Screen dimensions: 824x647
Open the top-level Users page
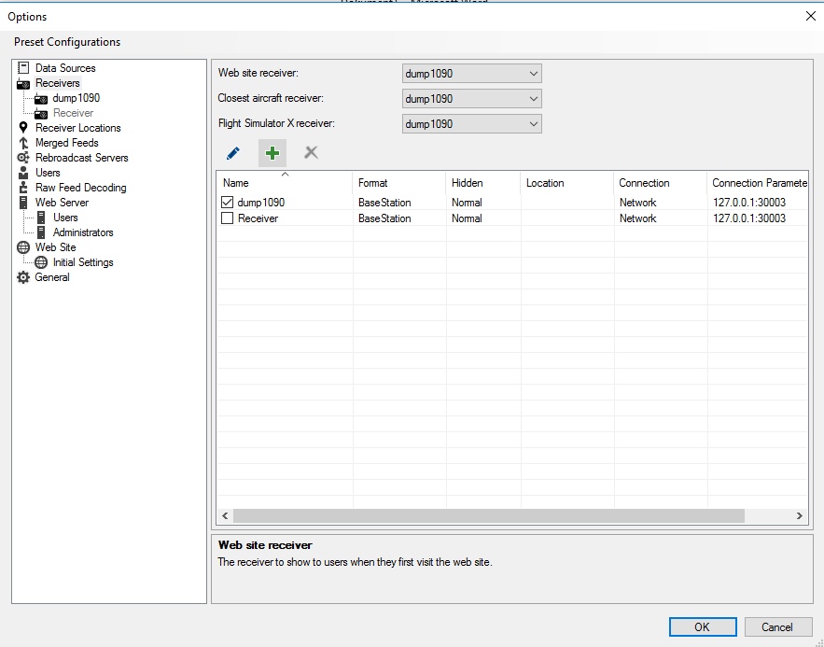pos(48,173)
